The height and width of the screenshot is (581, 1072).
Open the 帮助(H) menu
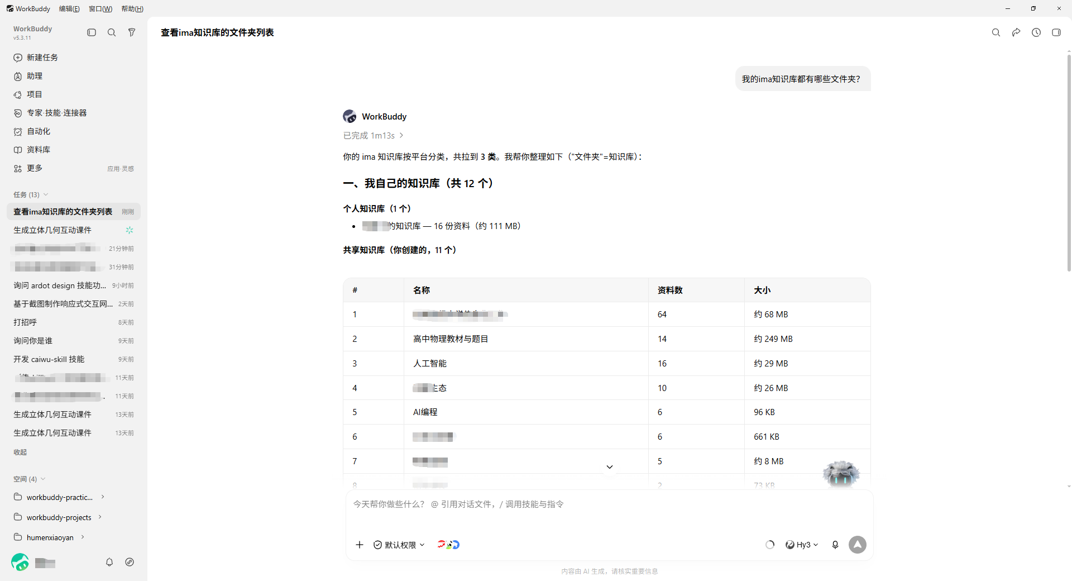coord(132,8)
